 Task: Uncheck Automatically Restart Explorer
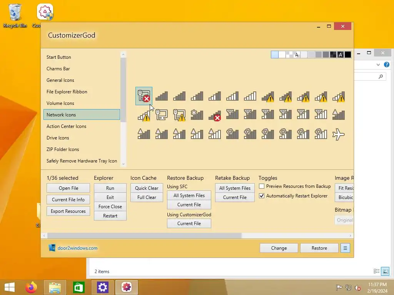pos(262,196)
